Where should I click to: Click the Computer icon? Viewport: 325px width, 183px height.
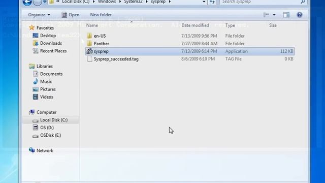[x=31, y=112]
